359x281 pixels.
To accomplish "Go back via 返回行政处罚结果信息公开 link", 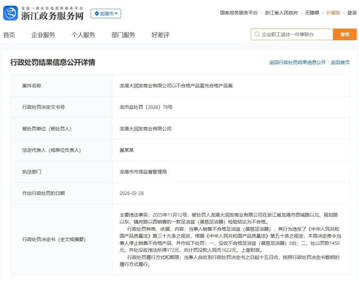I will click(x=298, y=62).
